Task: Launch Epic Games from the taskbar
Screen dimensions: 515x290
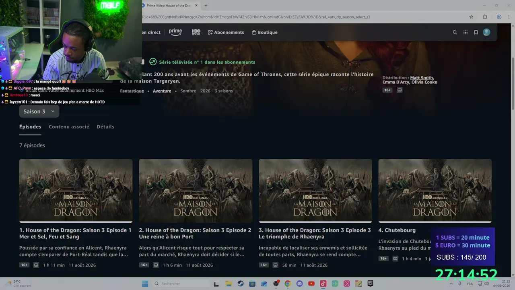Action: coord(370,284)
